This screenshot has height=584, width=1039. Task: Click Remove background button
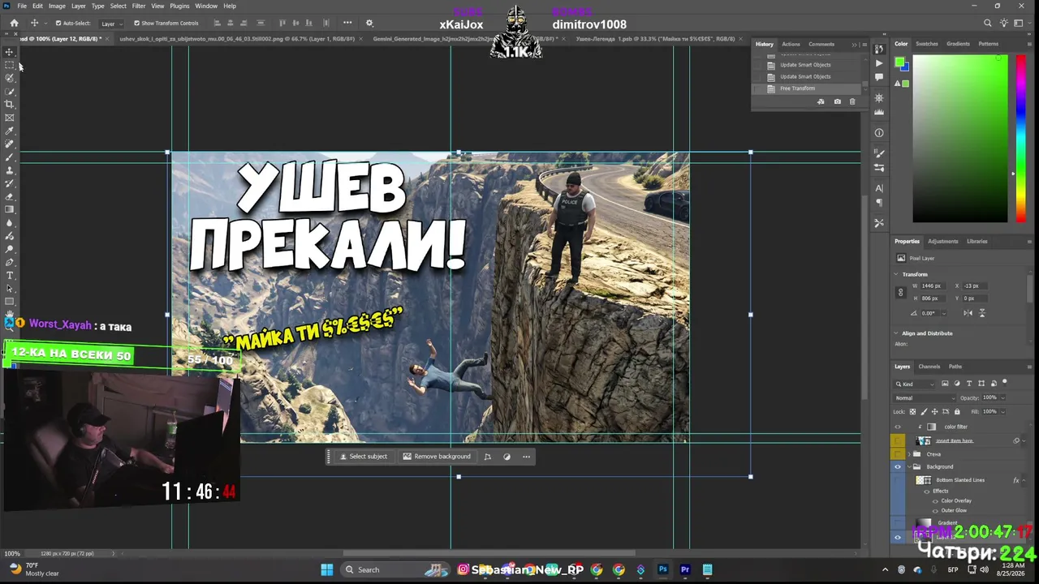pos(437,457)
